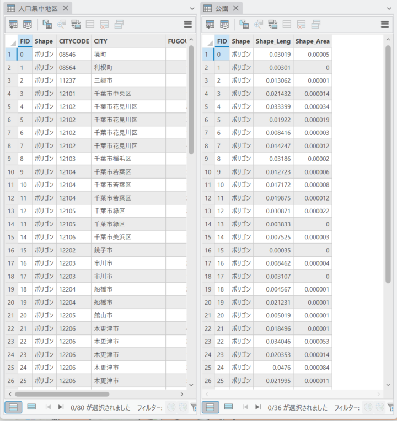Click the Shape_Area column header
The height and width of the screenshot is (421, 397).
[312, 41]
